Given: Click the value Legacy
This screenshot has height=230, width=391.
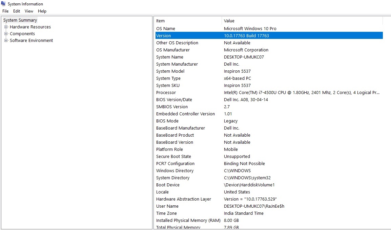Looking at the screenshot, I should [x=231, y=121].
